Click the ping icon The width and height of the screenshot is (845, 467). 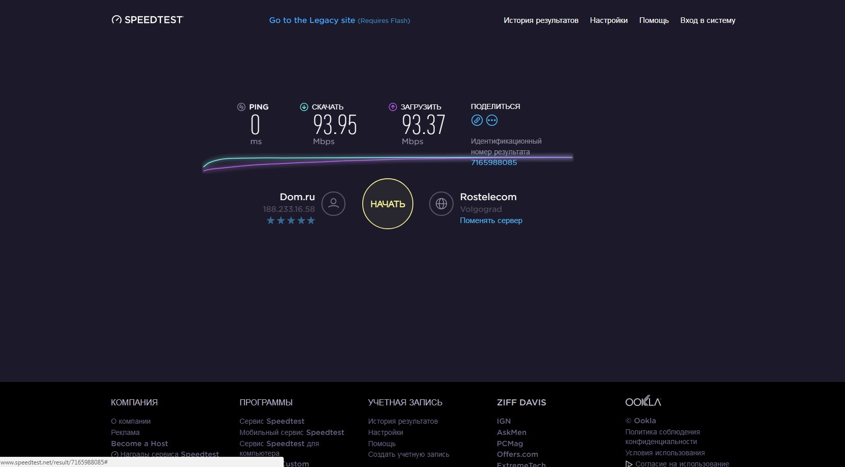point(241,107)
